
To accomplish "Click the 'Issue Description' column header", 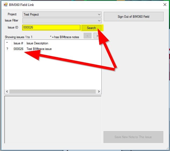I will [37, 43].
